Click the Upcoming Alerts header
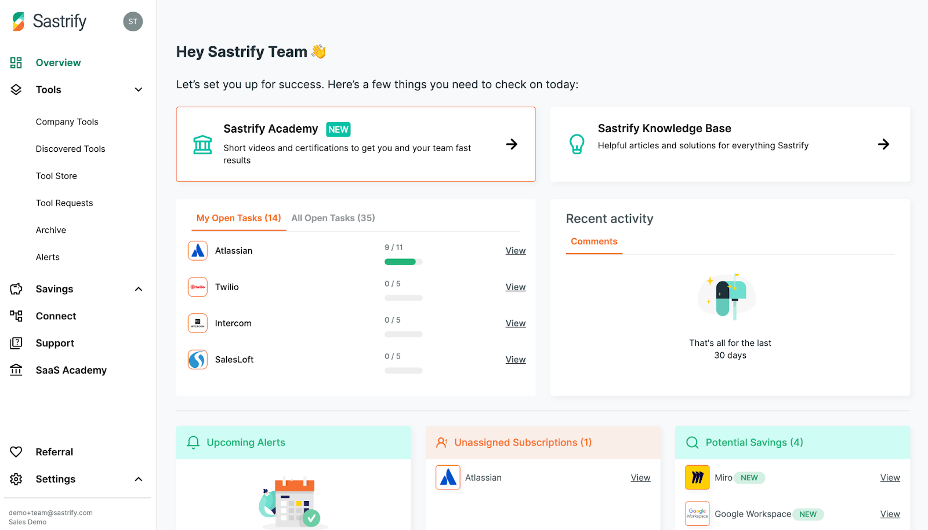Viewport: 928px width, 530px height. coord(293,443)
